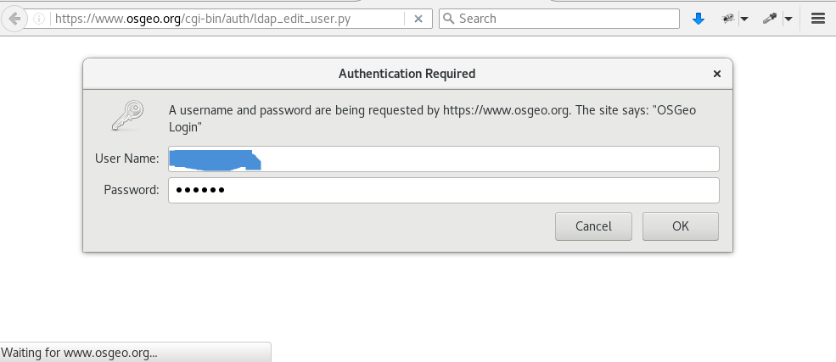Close the Authentication Required dialog
This screenshot has height=362, width=836.
click(717, 74)
